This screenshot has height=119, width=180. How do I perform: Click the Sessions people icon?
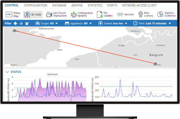point(120,15)
